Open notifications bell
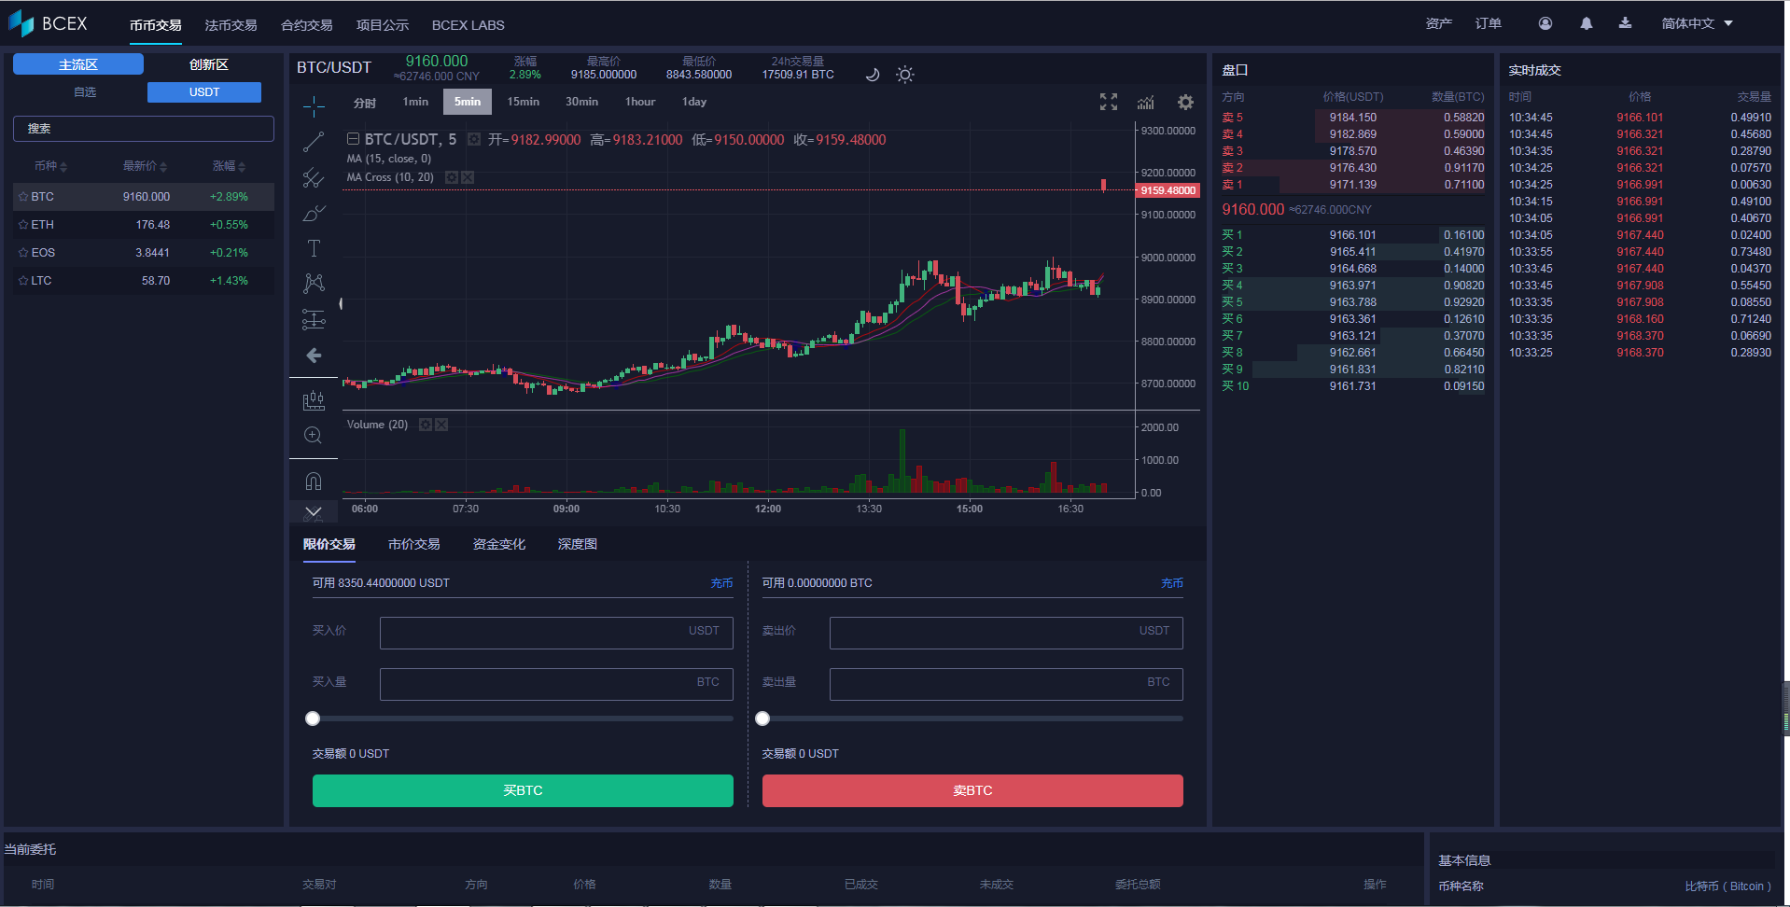 tap(1587, 23)
